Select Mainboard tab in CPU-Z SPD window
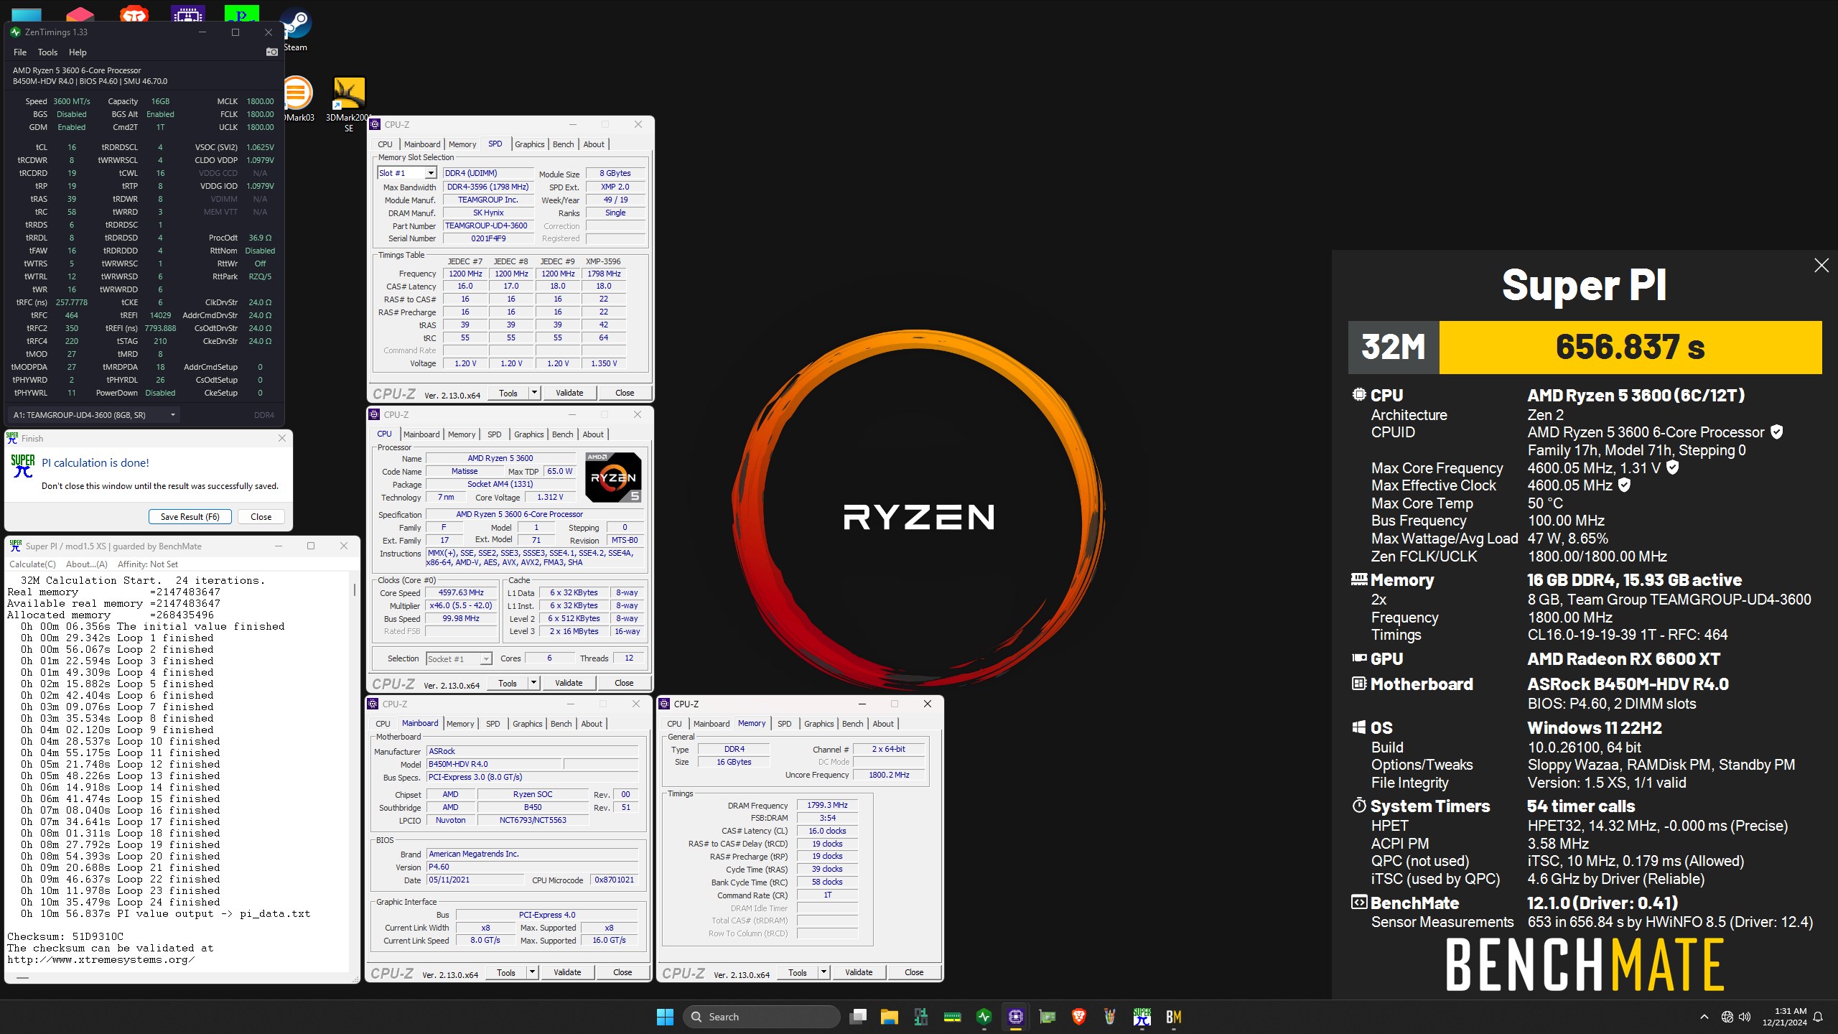 pos(422,144)
